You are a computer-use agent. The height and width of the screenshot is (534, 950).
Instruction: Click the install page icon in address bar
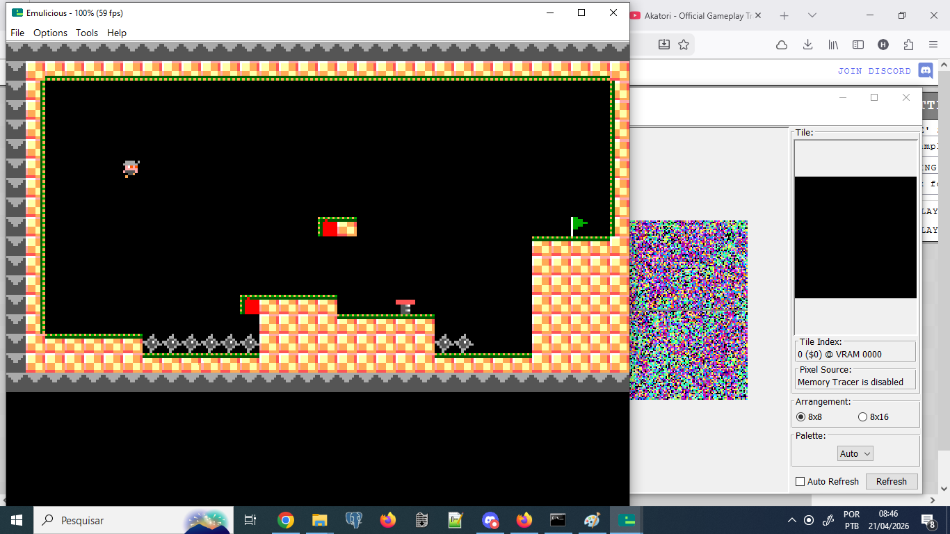[x=664, y=44]
